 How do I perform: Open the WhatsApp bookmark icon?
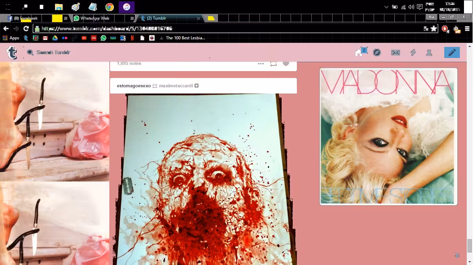103,38
